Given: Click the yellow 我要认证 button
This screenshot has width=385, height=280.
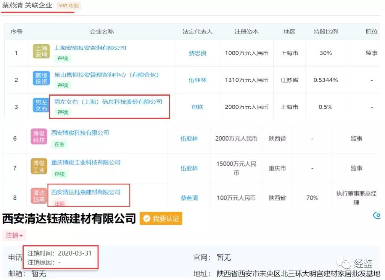Looking at the screenshot, I should 161,218.
